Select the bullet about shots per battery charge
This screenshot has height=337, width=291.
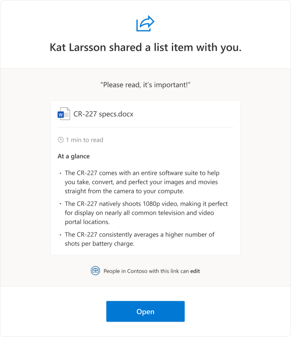140,239
